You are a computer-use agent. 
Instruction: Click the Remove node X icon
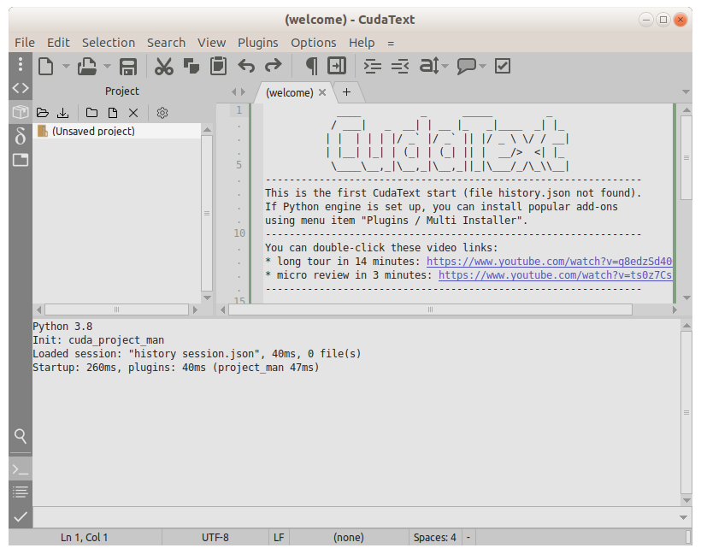coord(133,113)
